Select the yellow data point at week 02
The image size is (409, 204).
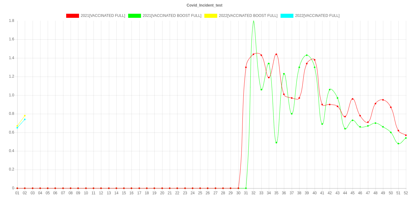[x=25, y=116]
